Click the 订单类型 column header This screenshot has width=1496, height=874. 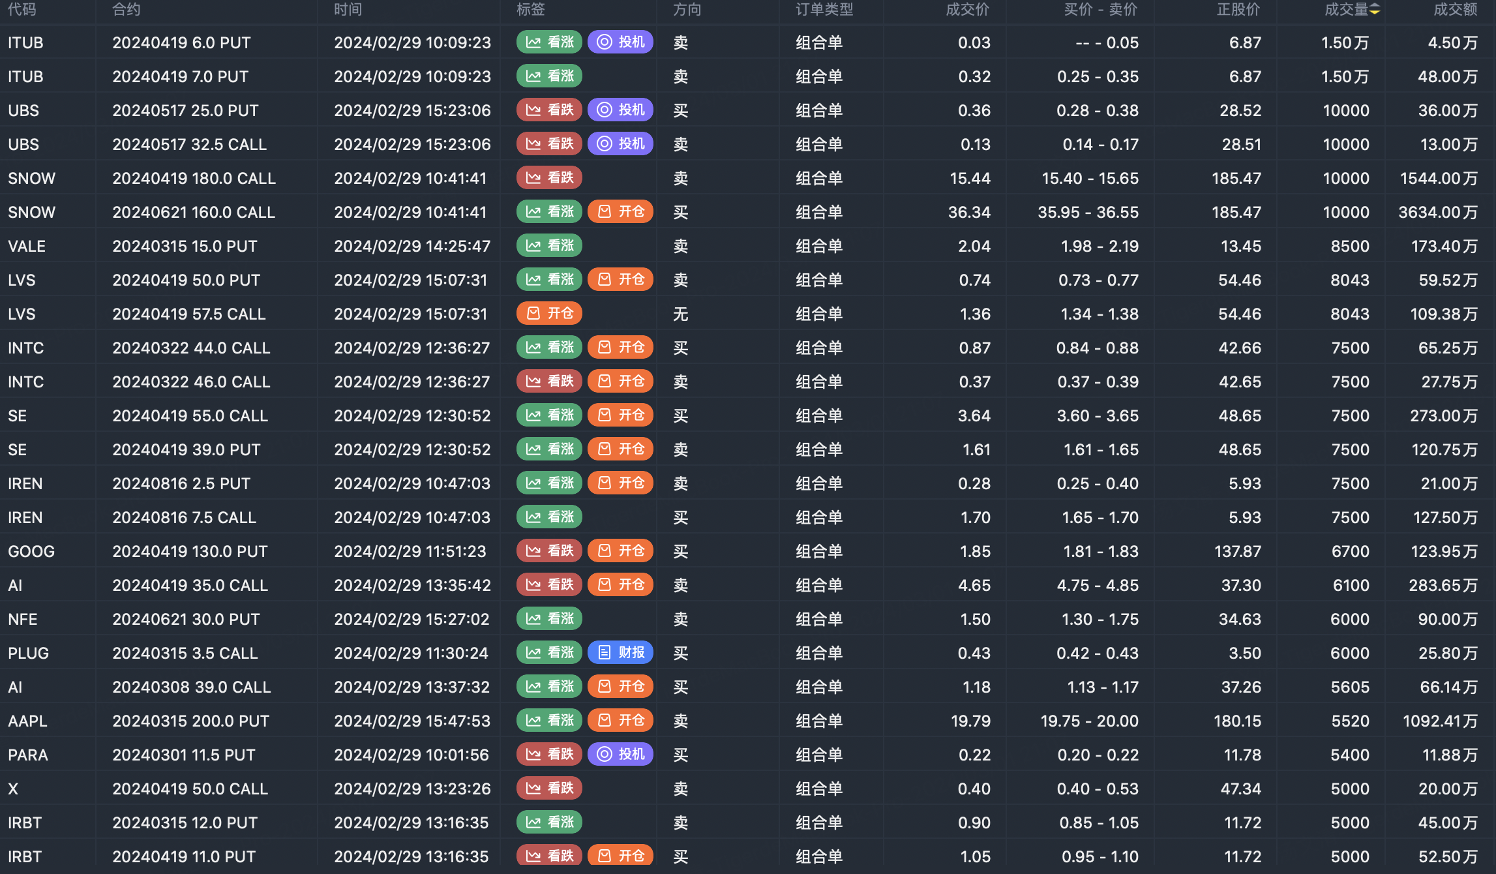[x=824, y=9]
